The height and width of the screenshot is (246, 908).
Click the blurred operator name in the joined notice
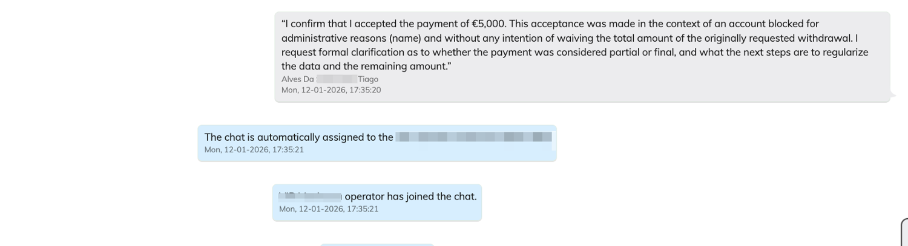(310, 196)
